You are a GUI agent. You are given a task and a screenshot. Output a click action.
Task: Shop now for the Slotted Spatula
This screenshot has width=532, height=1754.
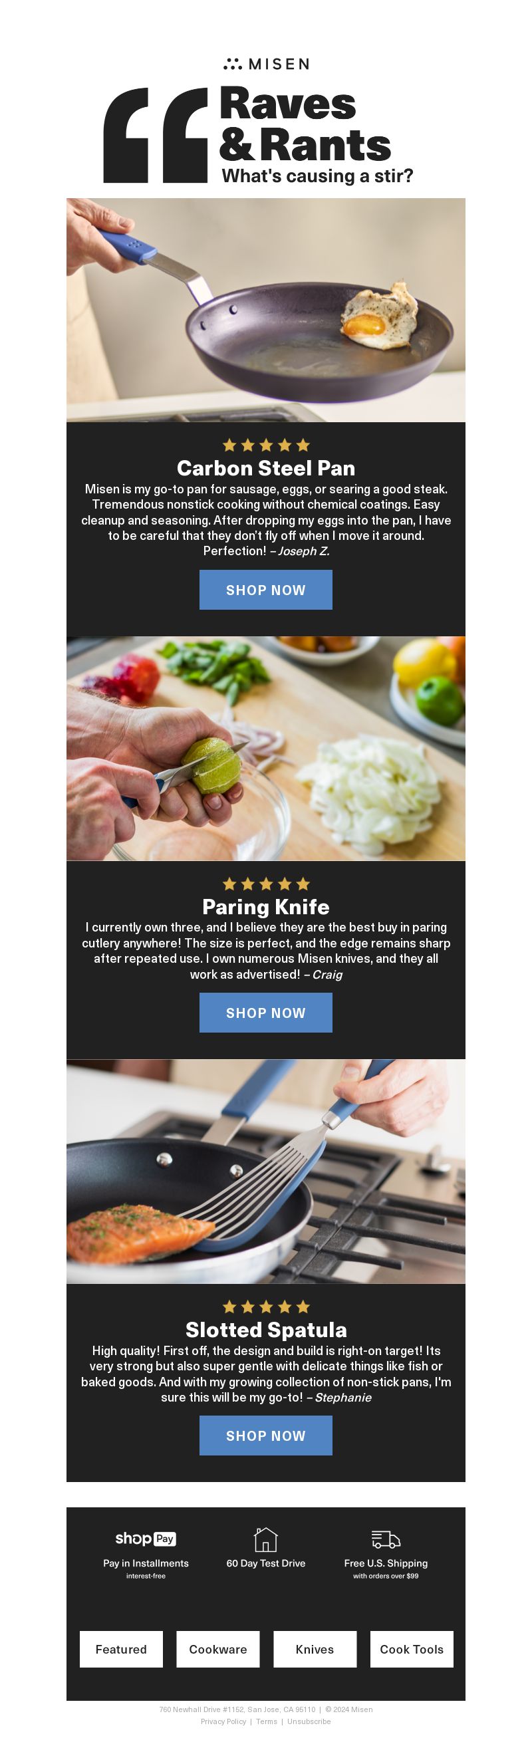[265, 1436]
